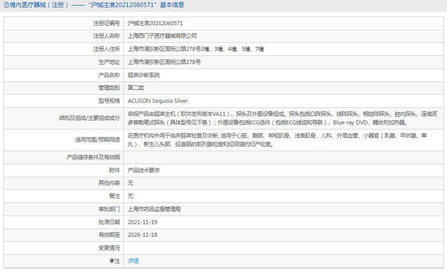The image size is (447, 272).
Task: Click the 结构及组成/主要组成成分 label
Action: pyautogui.click(x=90, y=118)
